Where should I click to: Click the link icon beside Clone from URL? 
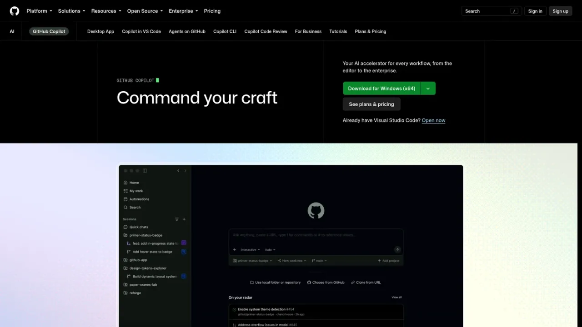tap(353, 282)
